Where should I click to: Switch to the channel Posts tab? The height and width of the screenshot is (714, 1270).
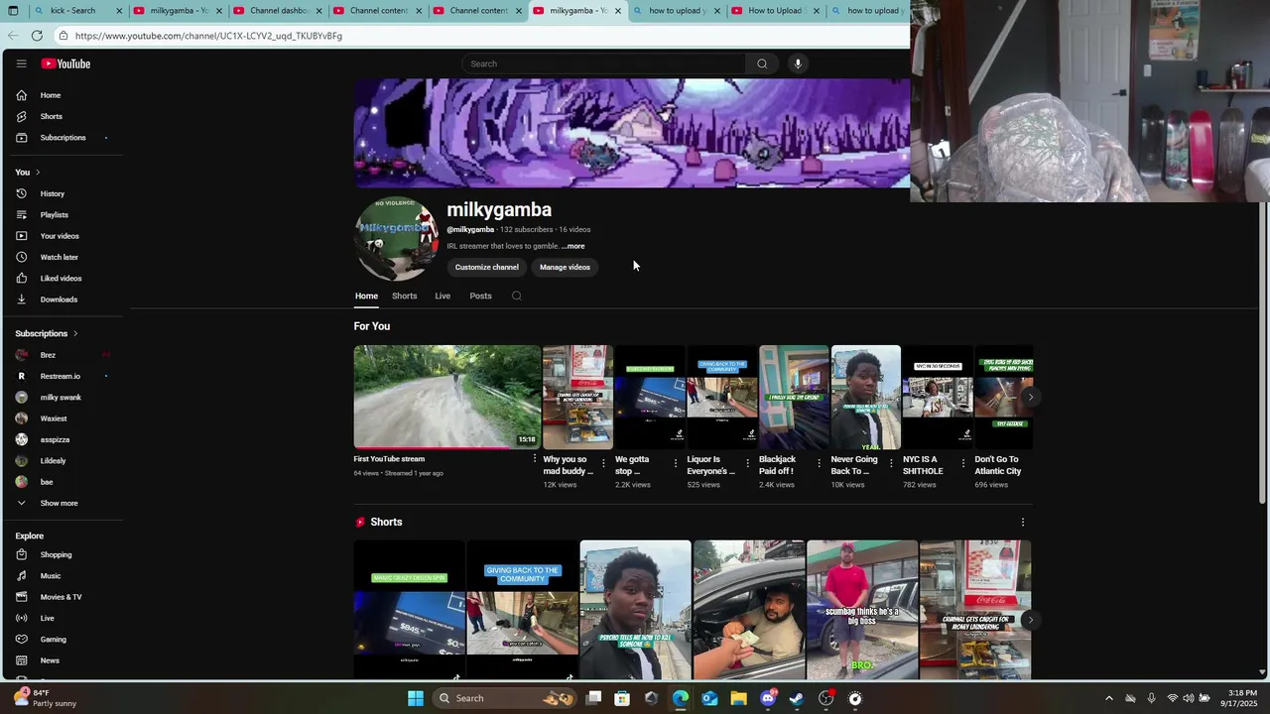pos(480,296)
